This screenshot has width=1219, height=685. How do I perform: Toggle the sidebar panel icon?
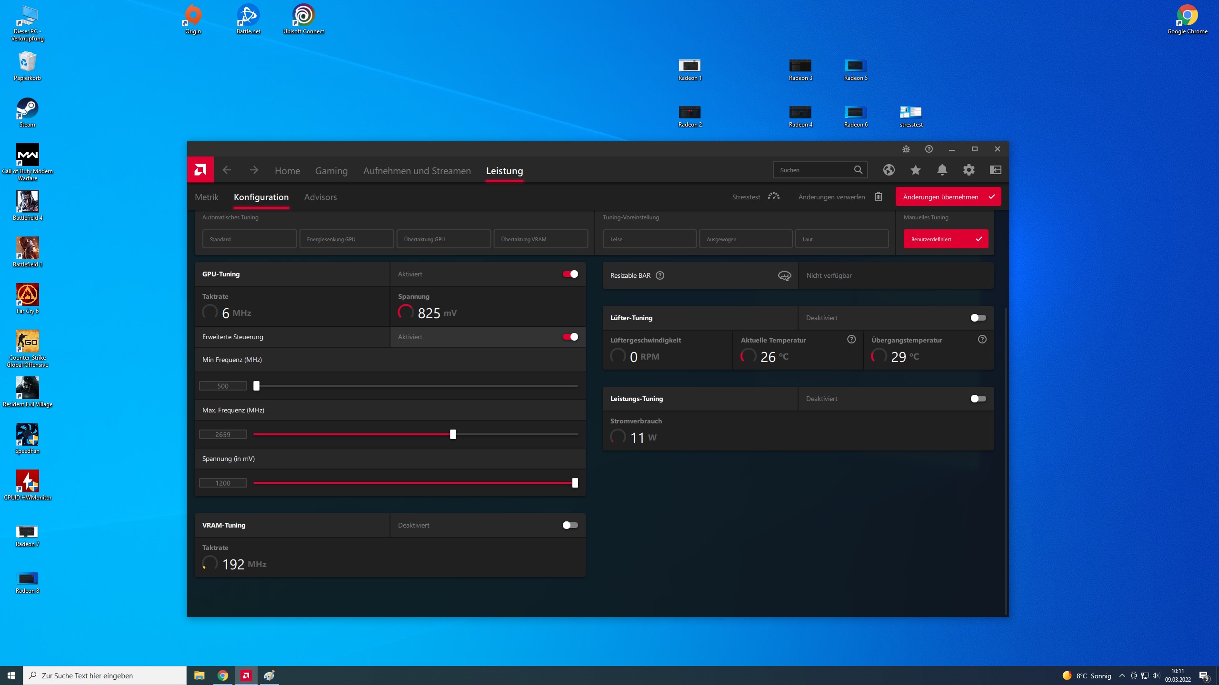point(995,170)
